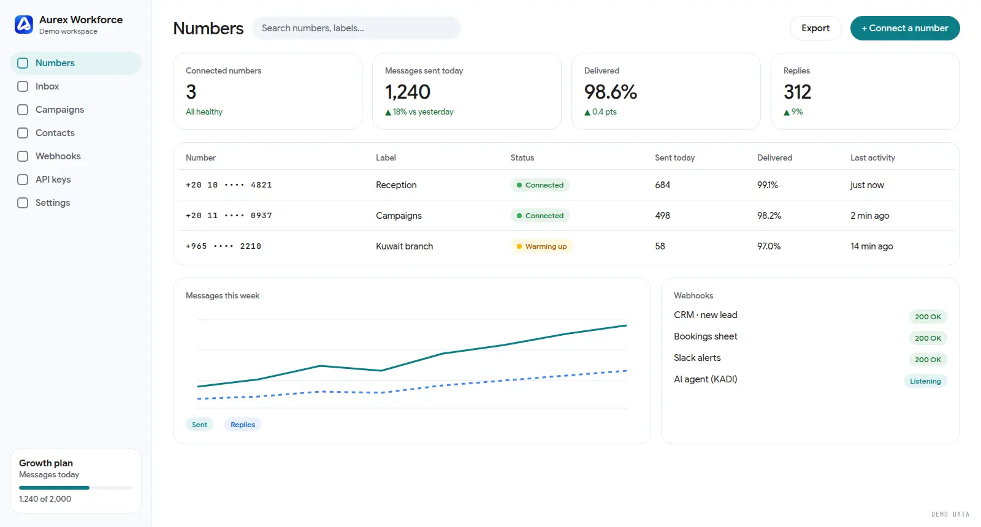Toggle the Sent chart legend chip
The height and width of the screenshot is (527, 981).
(x=199, y=425)
